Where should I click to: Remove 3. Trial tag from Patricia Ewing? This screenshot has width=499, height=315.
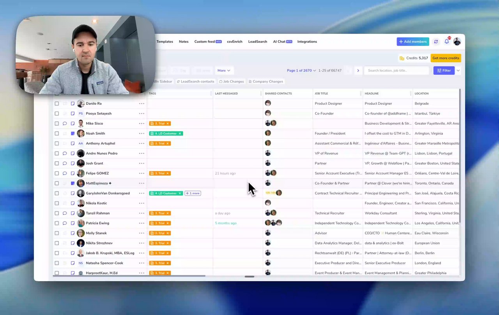(x=168, y=223)
